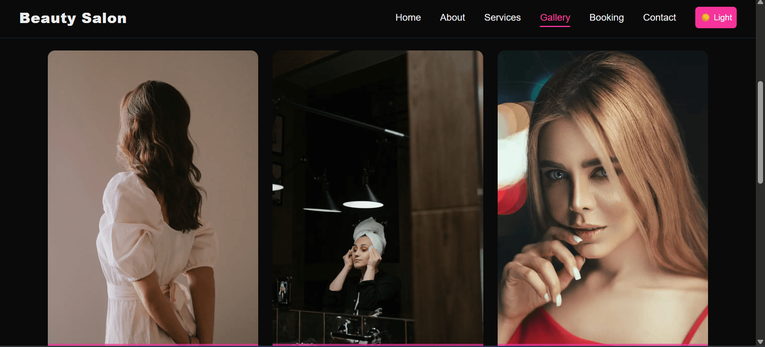Click the scrollbar track below the thumb

760,258
